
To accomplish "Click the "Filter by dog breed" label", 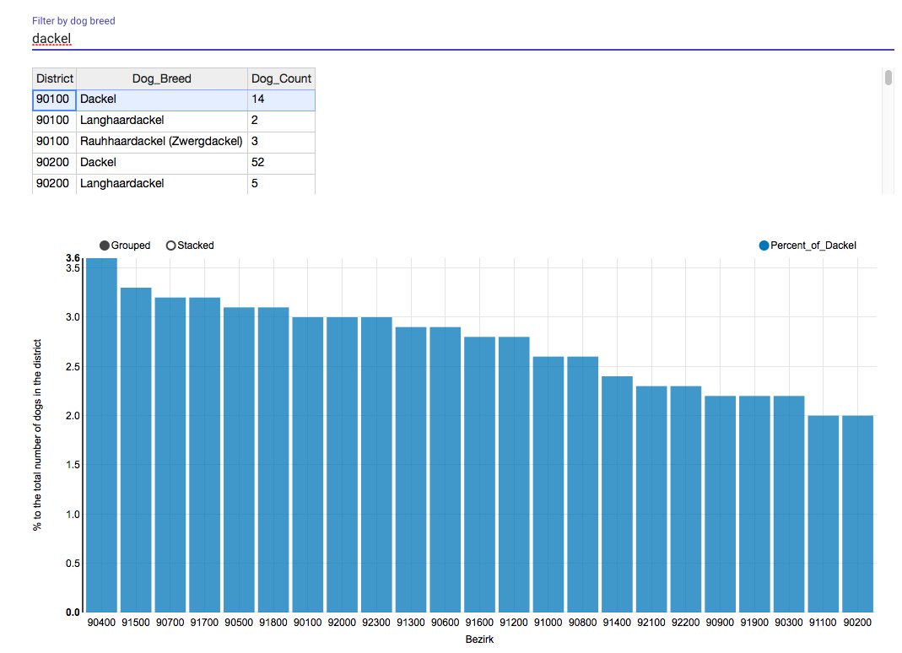I will (x=73, y=21).
